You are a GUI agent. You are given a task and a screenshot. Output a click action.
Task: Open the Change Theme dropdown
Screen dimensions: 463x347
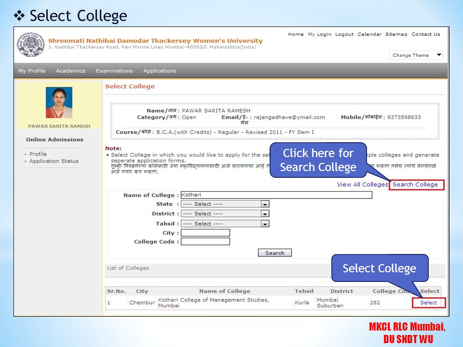[x=416, y=55]
